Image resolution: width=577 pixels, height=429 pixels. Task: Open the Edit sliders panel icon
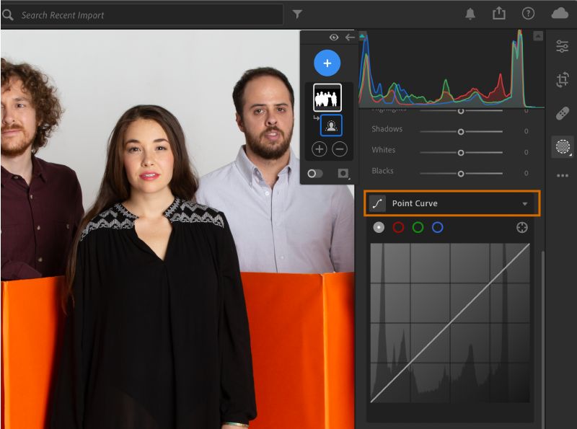563,46
